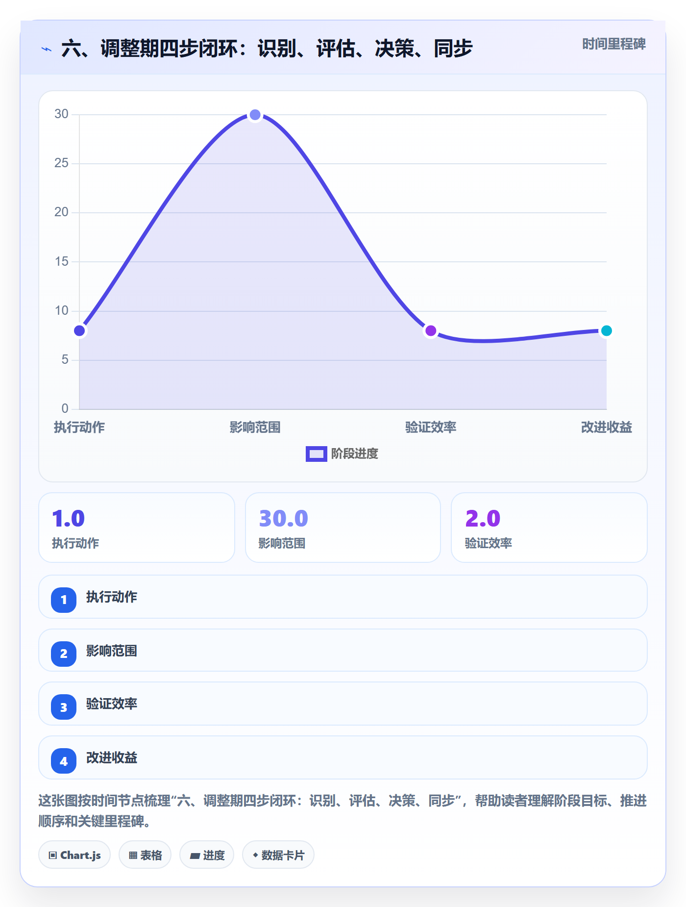The image size is (686, 907).
Task: Click the step 2 number badge
Action: click(x=64, y=654)
